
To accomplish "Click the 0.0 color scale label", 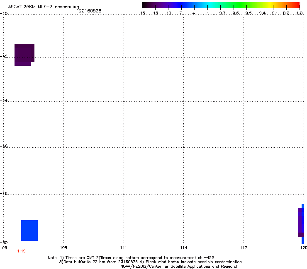I will [286, 13].
